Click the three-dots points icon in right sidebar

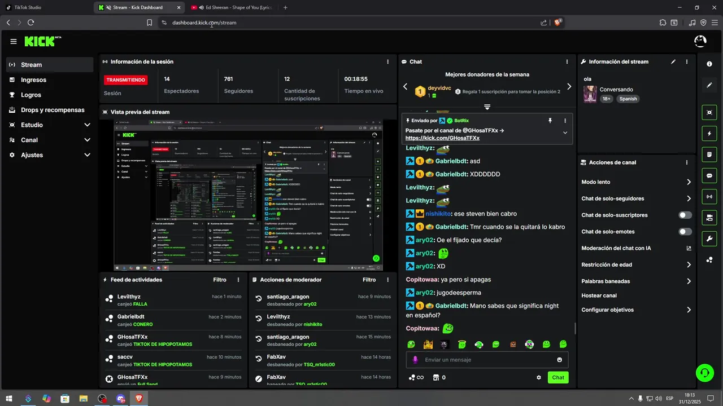[x=709, y=259]
